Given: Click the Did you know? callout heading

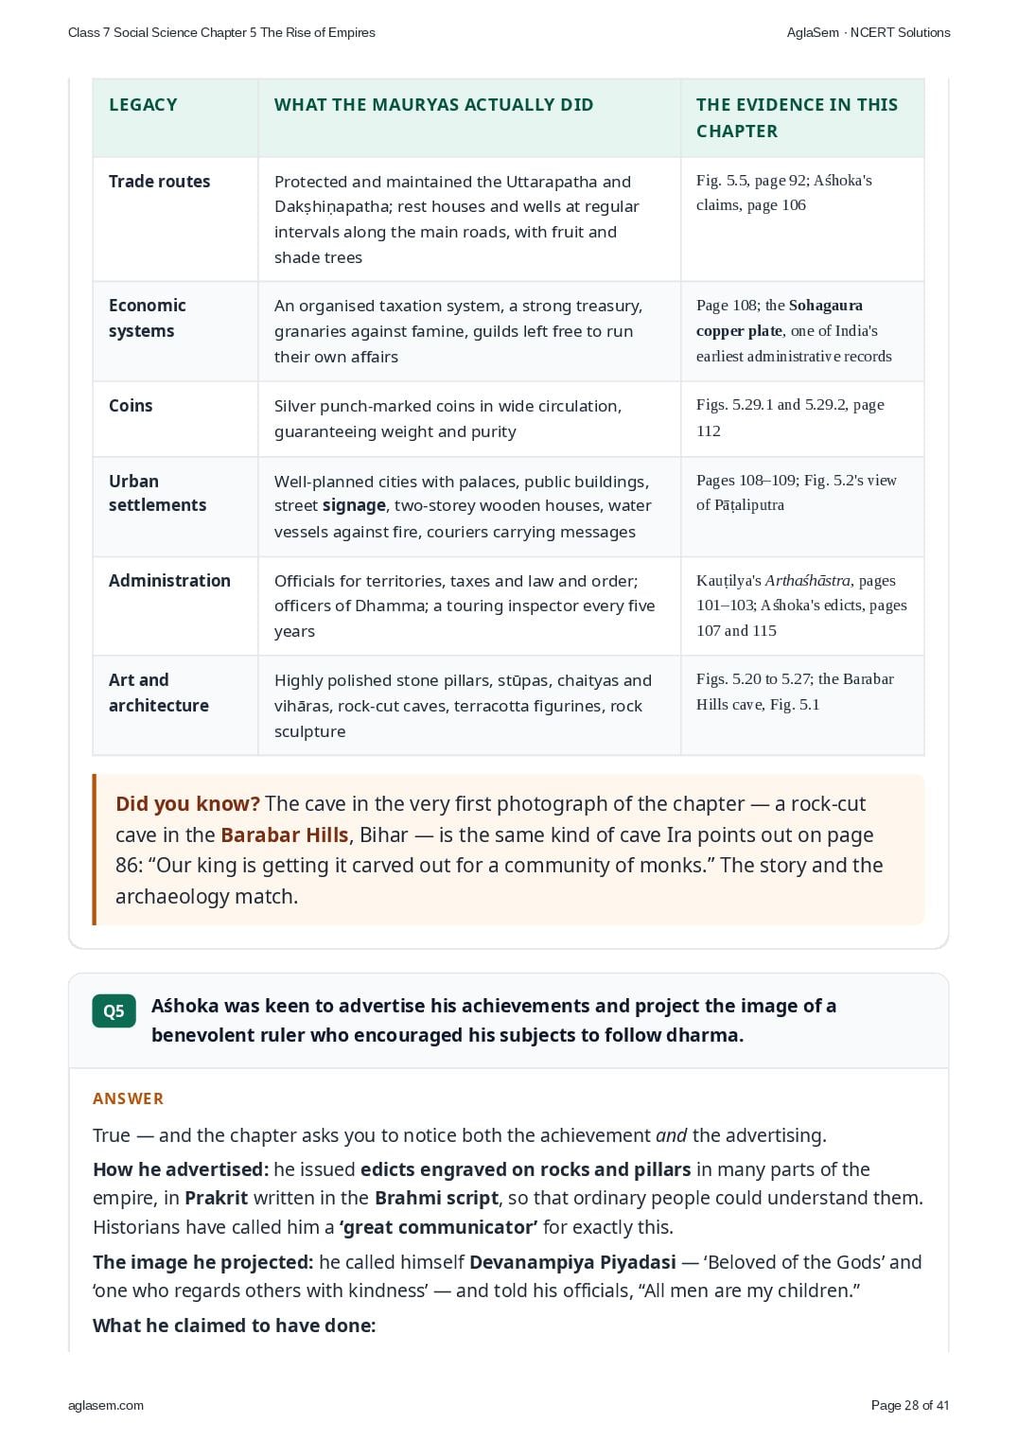Looking at the screenshot, I should 187,803.
